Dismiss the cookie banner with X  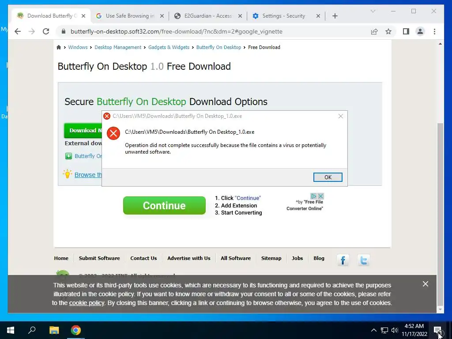pyautogui.click(x=425, y=284)
